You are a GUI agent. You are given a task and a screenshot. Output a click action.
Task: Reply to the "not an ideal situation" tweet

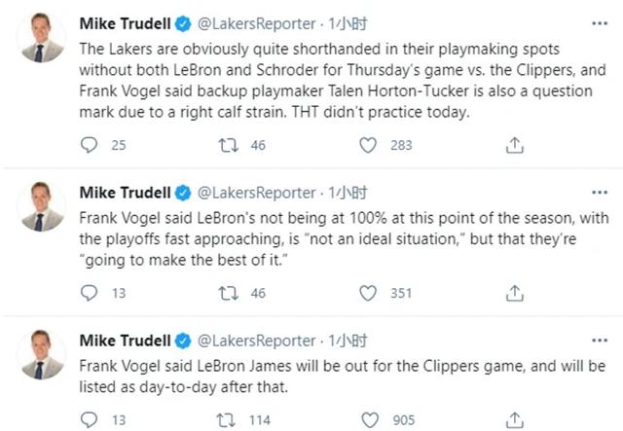89,293
